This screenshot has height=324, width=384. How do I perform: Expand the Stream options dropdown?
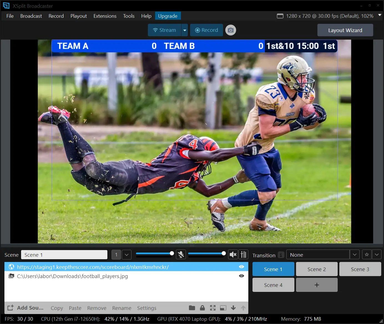click(x=185, y=30)
